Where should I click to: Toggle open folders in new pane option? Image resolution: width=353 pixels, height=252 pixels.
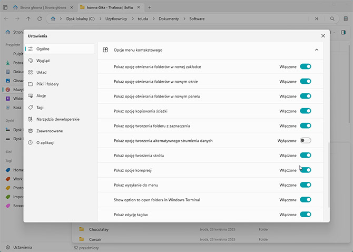tap(306, 96)
